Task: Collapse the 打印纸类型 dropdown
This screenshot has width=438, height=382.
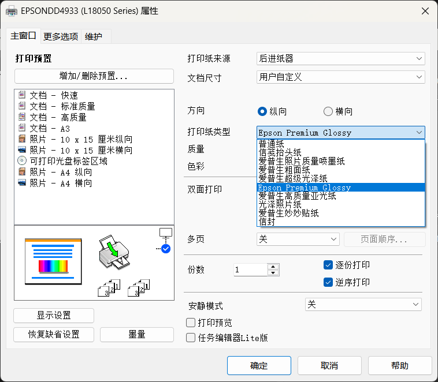Action: (341, 133)
